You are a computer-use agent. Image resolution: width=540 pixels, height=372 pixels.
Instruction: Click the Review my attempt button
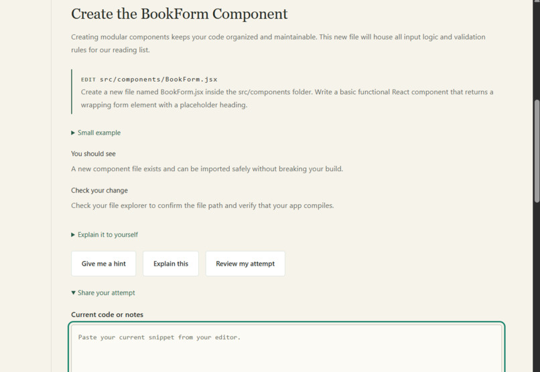click(245, 264)
